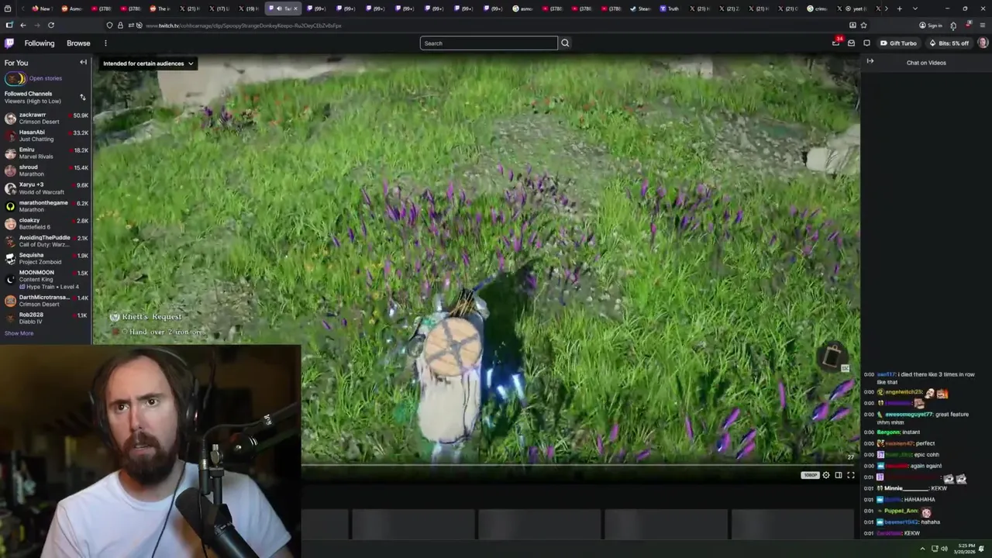List all browser tabs dropdown

(x=915, y=9)
